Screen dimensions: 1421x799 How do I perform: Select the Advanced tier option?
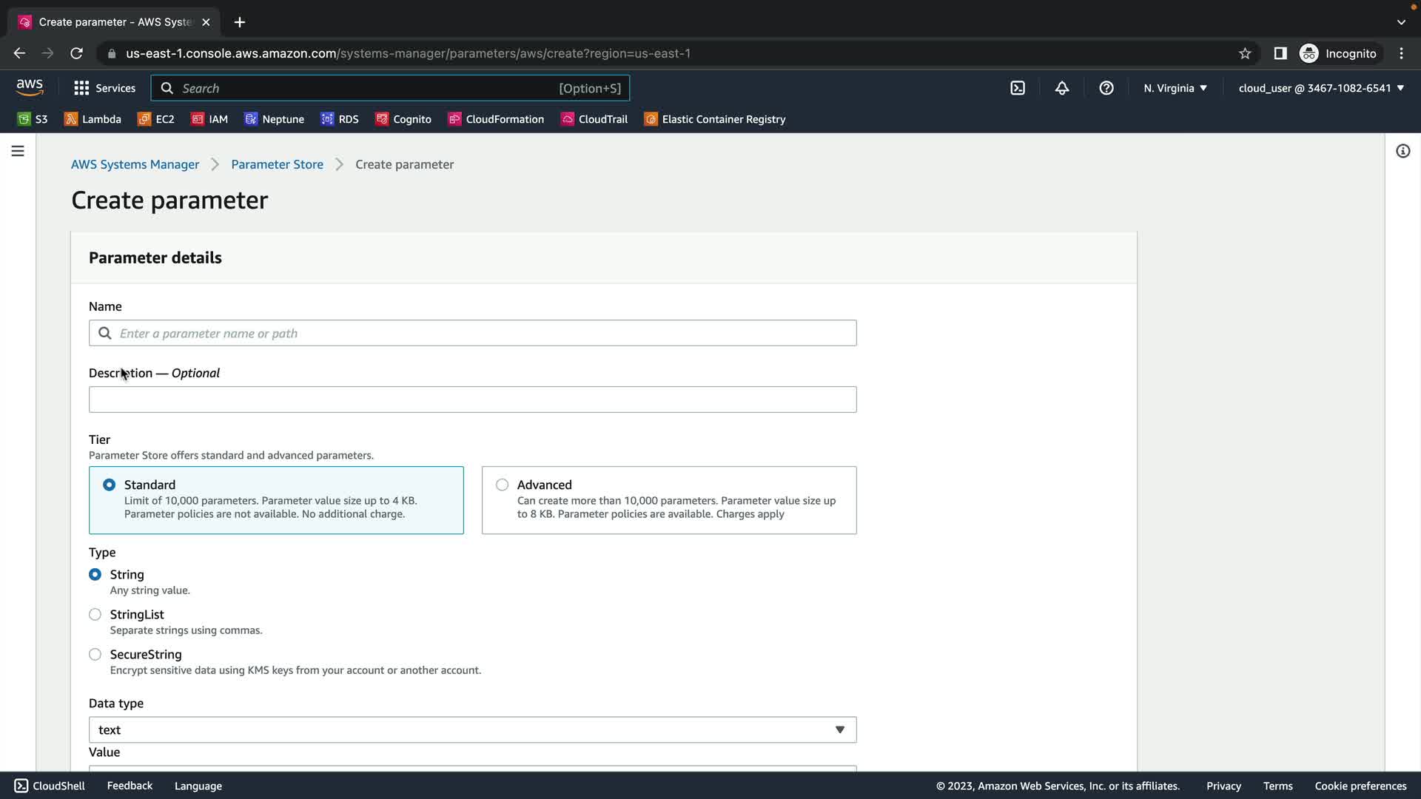pos(503,485)
